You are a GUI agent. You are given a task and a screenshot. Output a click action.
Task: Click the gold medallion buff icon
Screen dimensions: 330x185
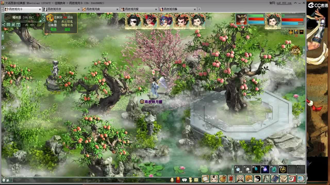coord(50,18)
